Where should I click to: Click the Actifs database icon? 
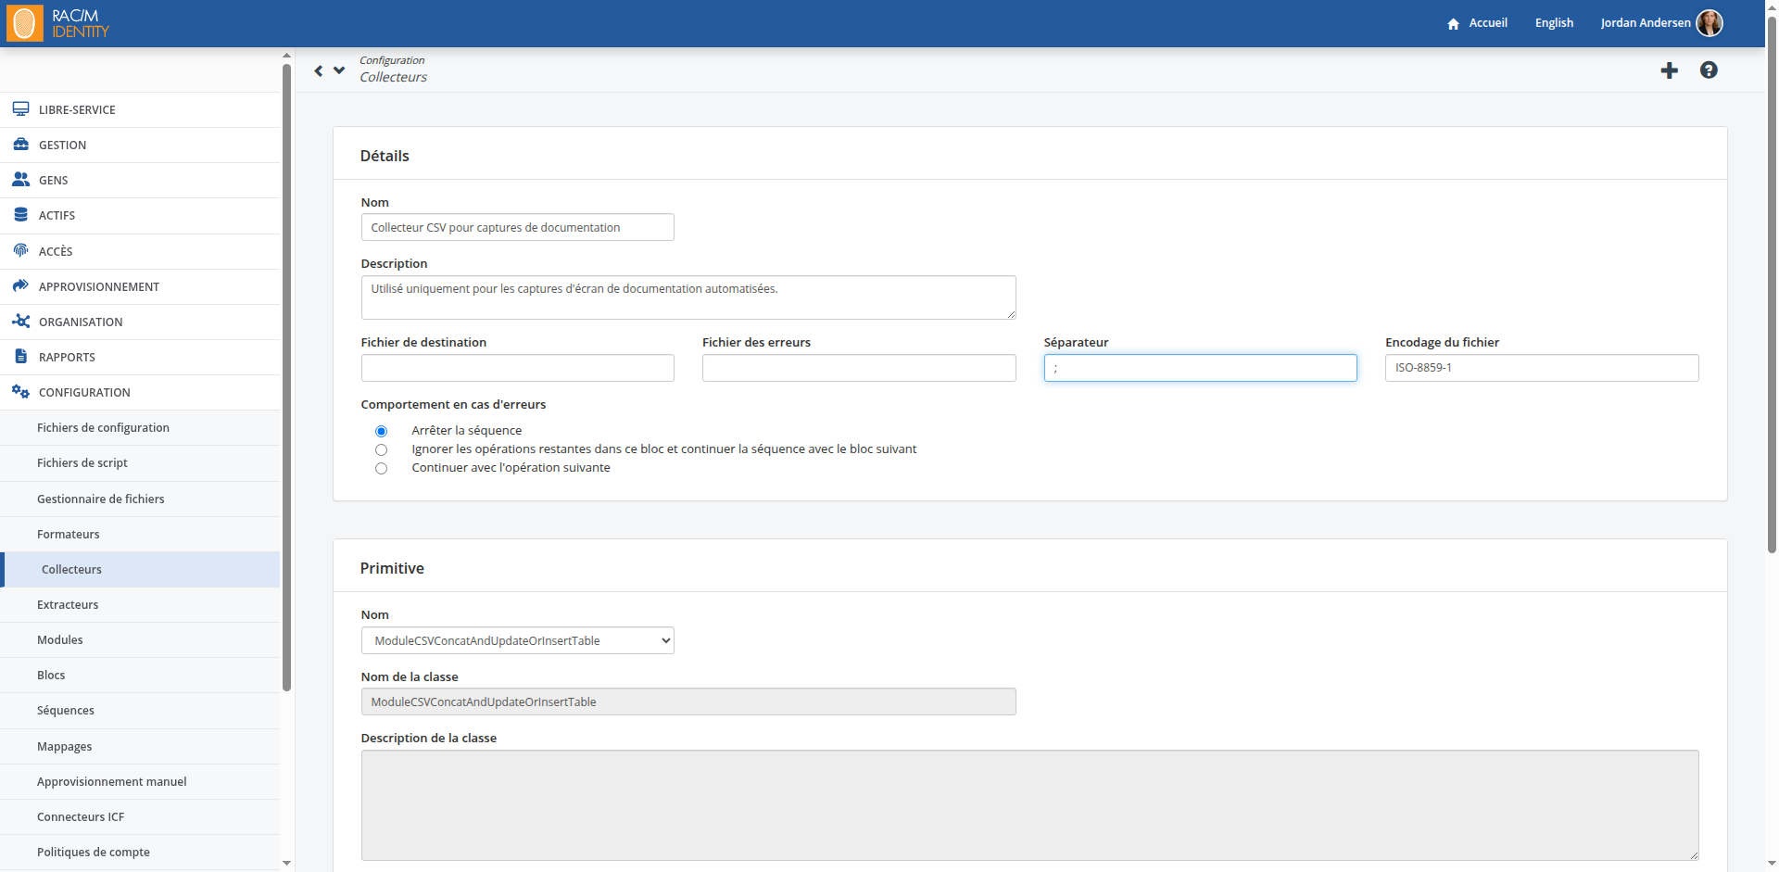point(20,215)
